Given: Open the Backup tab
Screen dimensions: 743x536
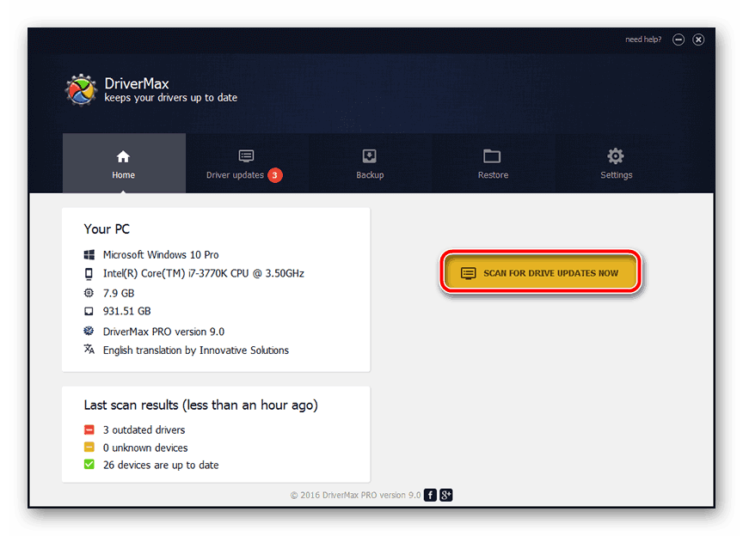Looking at the screenshot, I should pyautogui.click(x=370, y=163).
